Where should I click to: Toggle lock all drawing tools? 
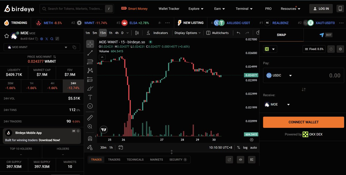[x=90, y=147]
